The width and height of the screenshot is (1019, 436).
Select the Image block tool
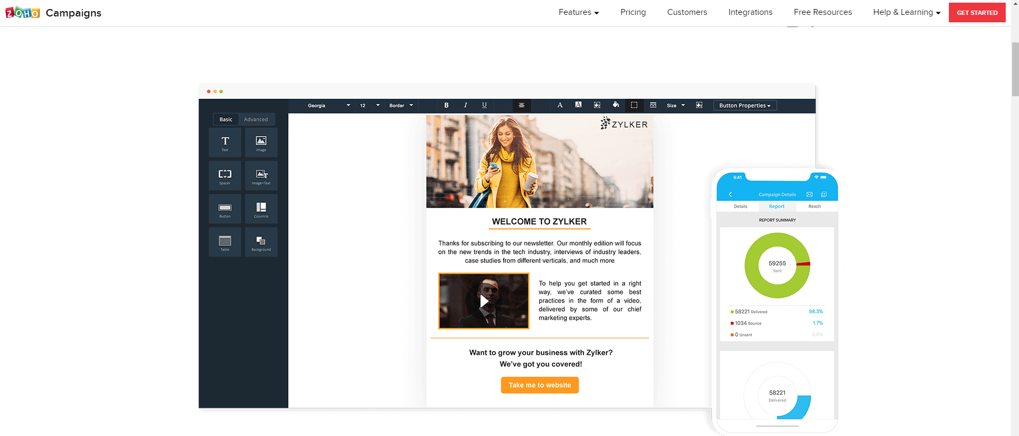pos(261,142)
